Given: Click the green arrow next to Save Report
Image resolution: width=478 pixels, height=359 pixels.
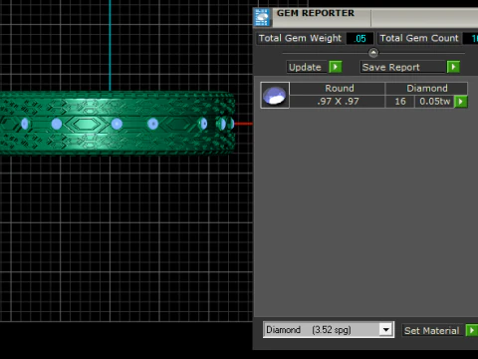Looking at the screenshot, I should point(453,67).
